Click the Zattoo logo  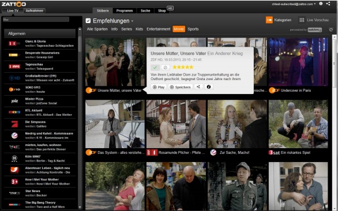click(14, 4)
